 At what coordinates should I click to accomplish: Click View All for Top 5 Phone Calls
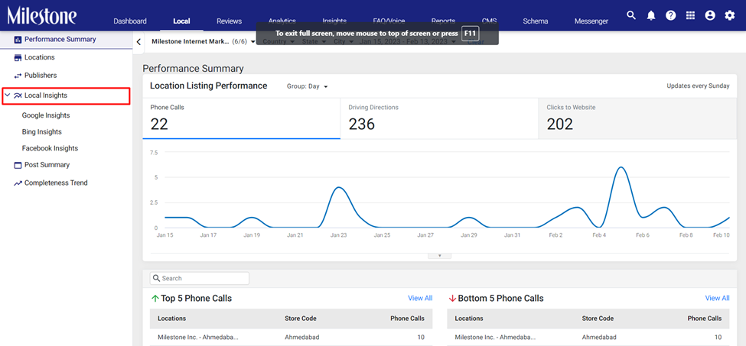tap(420, 298)
